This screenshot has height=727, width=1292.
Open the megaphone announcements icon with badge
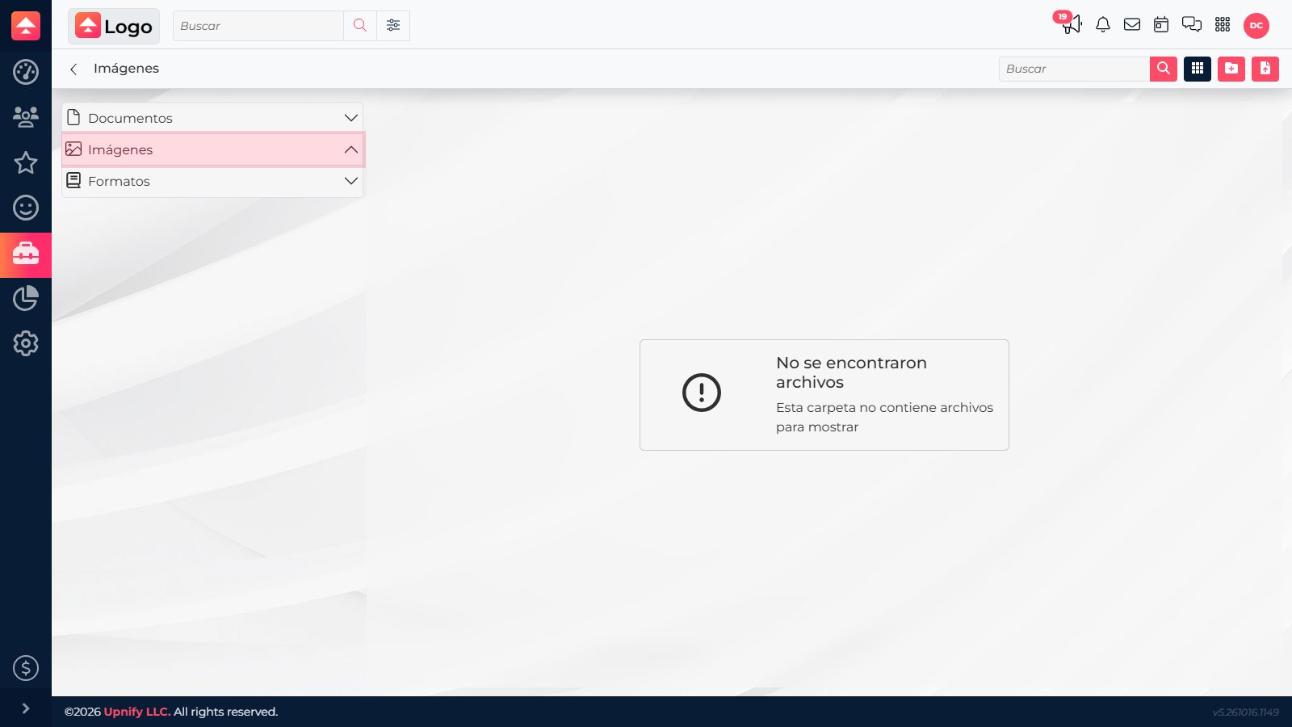1071,24
